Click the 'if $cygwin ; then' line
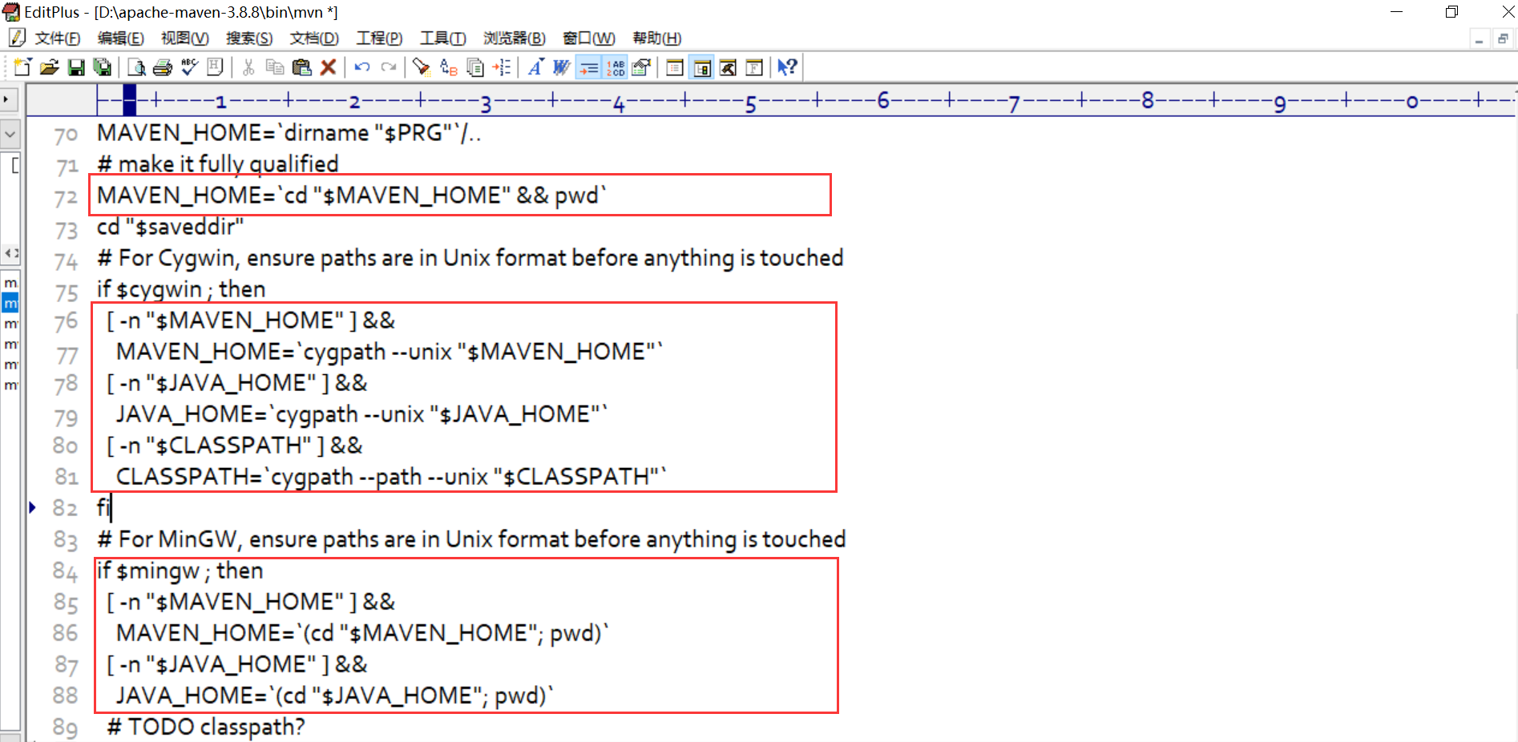Image resolution: width=1518 pixels, height=742 pixels. pos(181,289)
